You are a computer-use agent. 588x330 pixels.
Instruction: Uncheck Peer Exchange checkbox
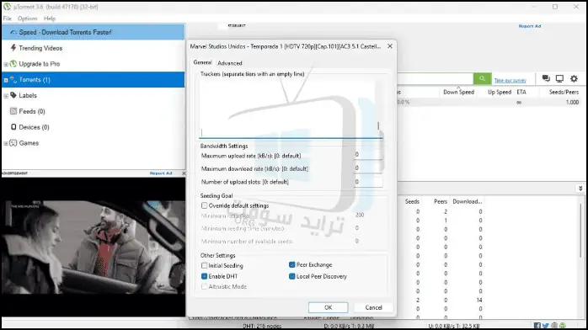pos(291,264)
